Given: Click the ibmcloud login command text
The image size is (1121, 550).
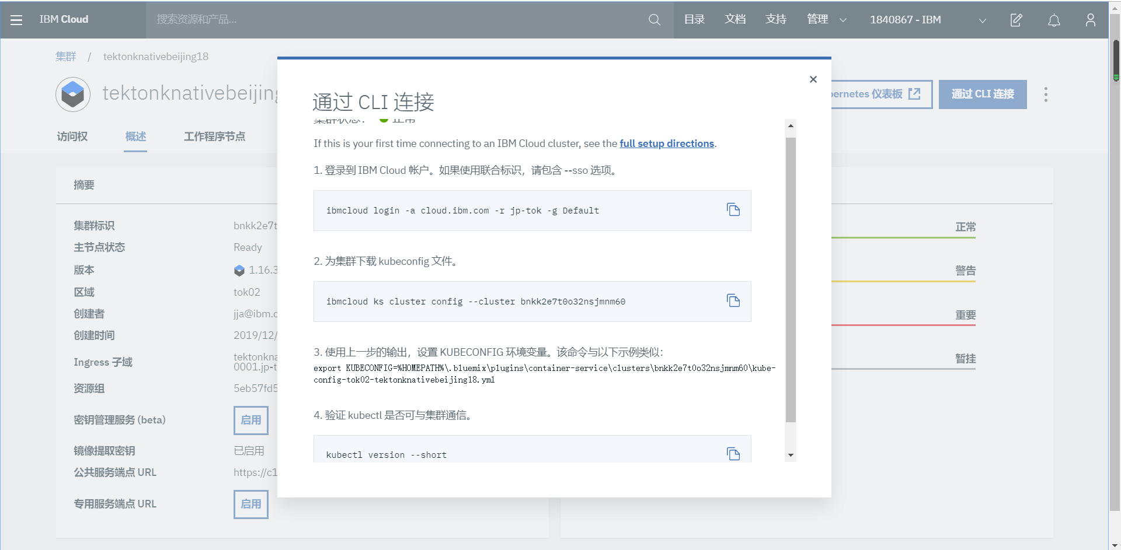Looking at the screenshot, I should [x=462, y=211].
